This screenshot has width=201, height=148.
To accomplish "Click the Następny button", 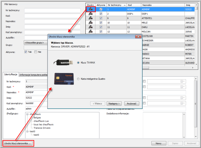I will [x=114, y=104].
